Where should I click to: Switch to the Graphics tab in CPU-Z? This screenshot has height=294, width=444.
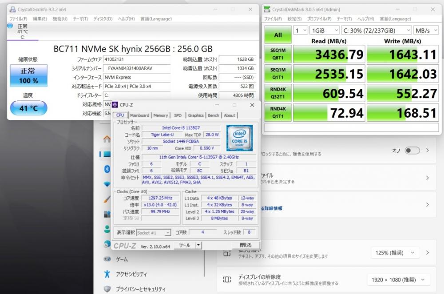196,115
